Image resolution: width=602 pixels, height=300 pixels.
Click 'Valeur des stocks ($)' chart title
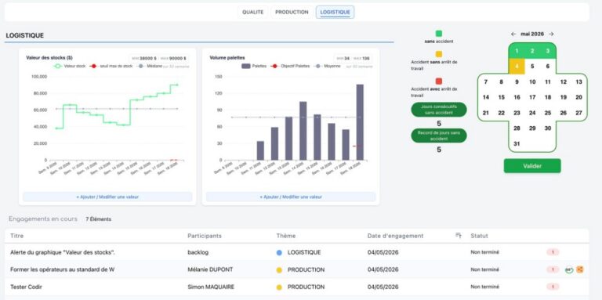pos(49,58)
